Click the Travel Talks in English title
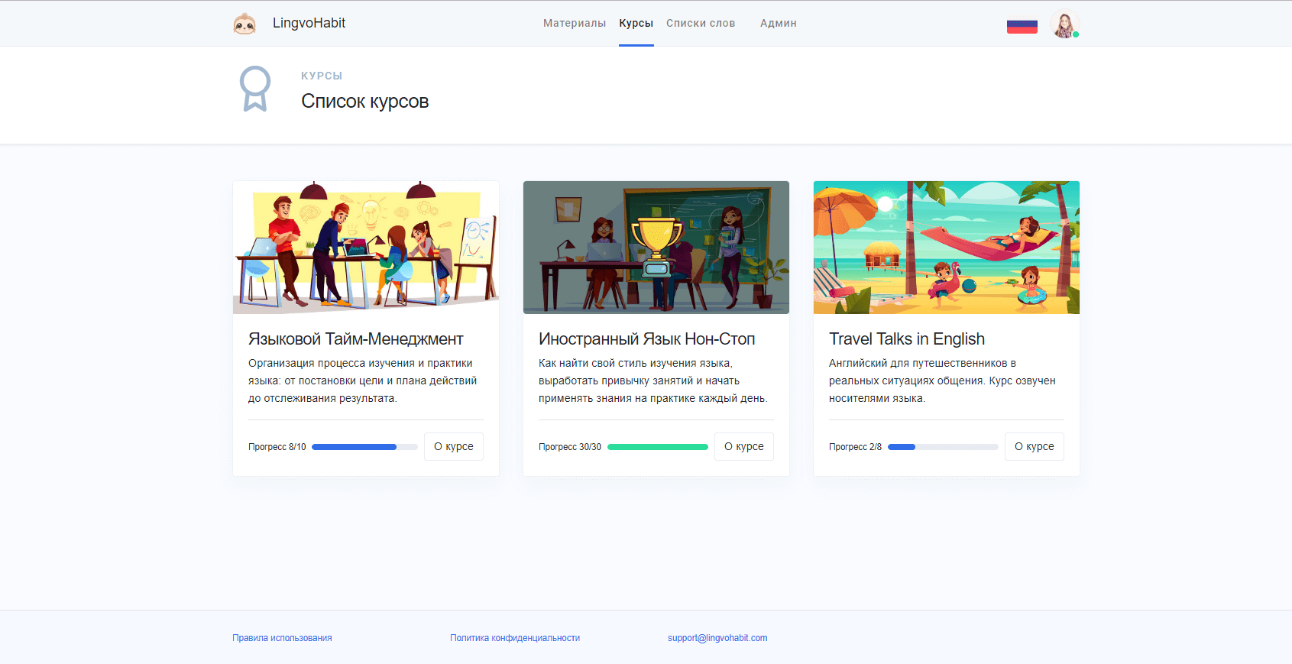Viewport: 1292px width, 664px height. (x=907, y=338)
